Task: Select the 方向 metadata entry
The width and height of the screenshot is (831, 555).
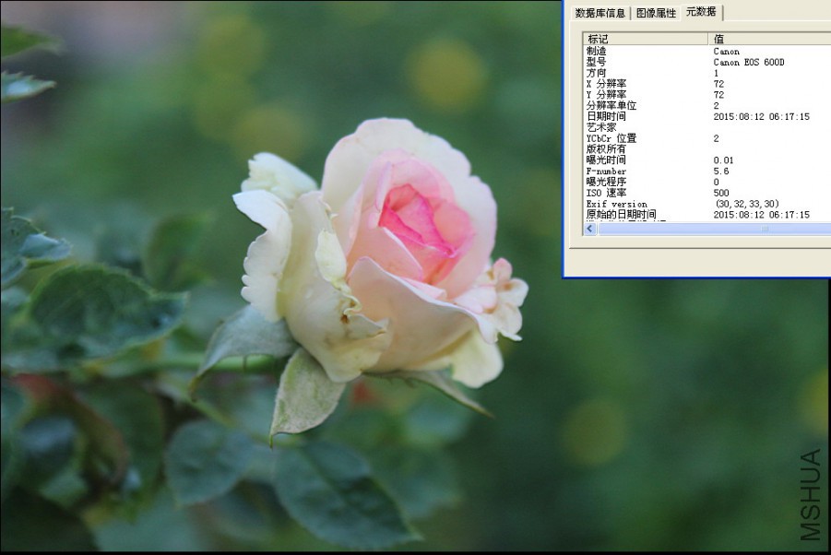Action: click(x=664, y=72)
